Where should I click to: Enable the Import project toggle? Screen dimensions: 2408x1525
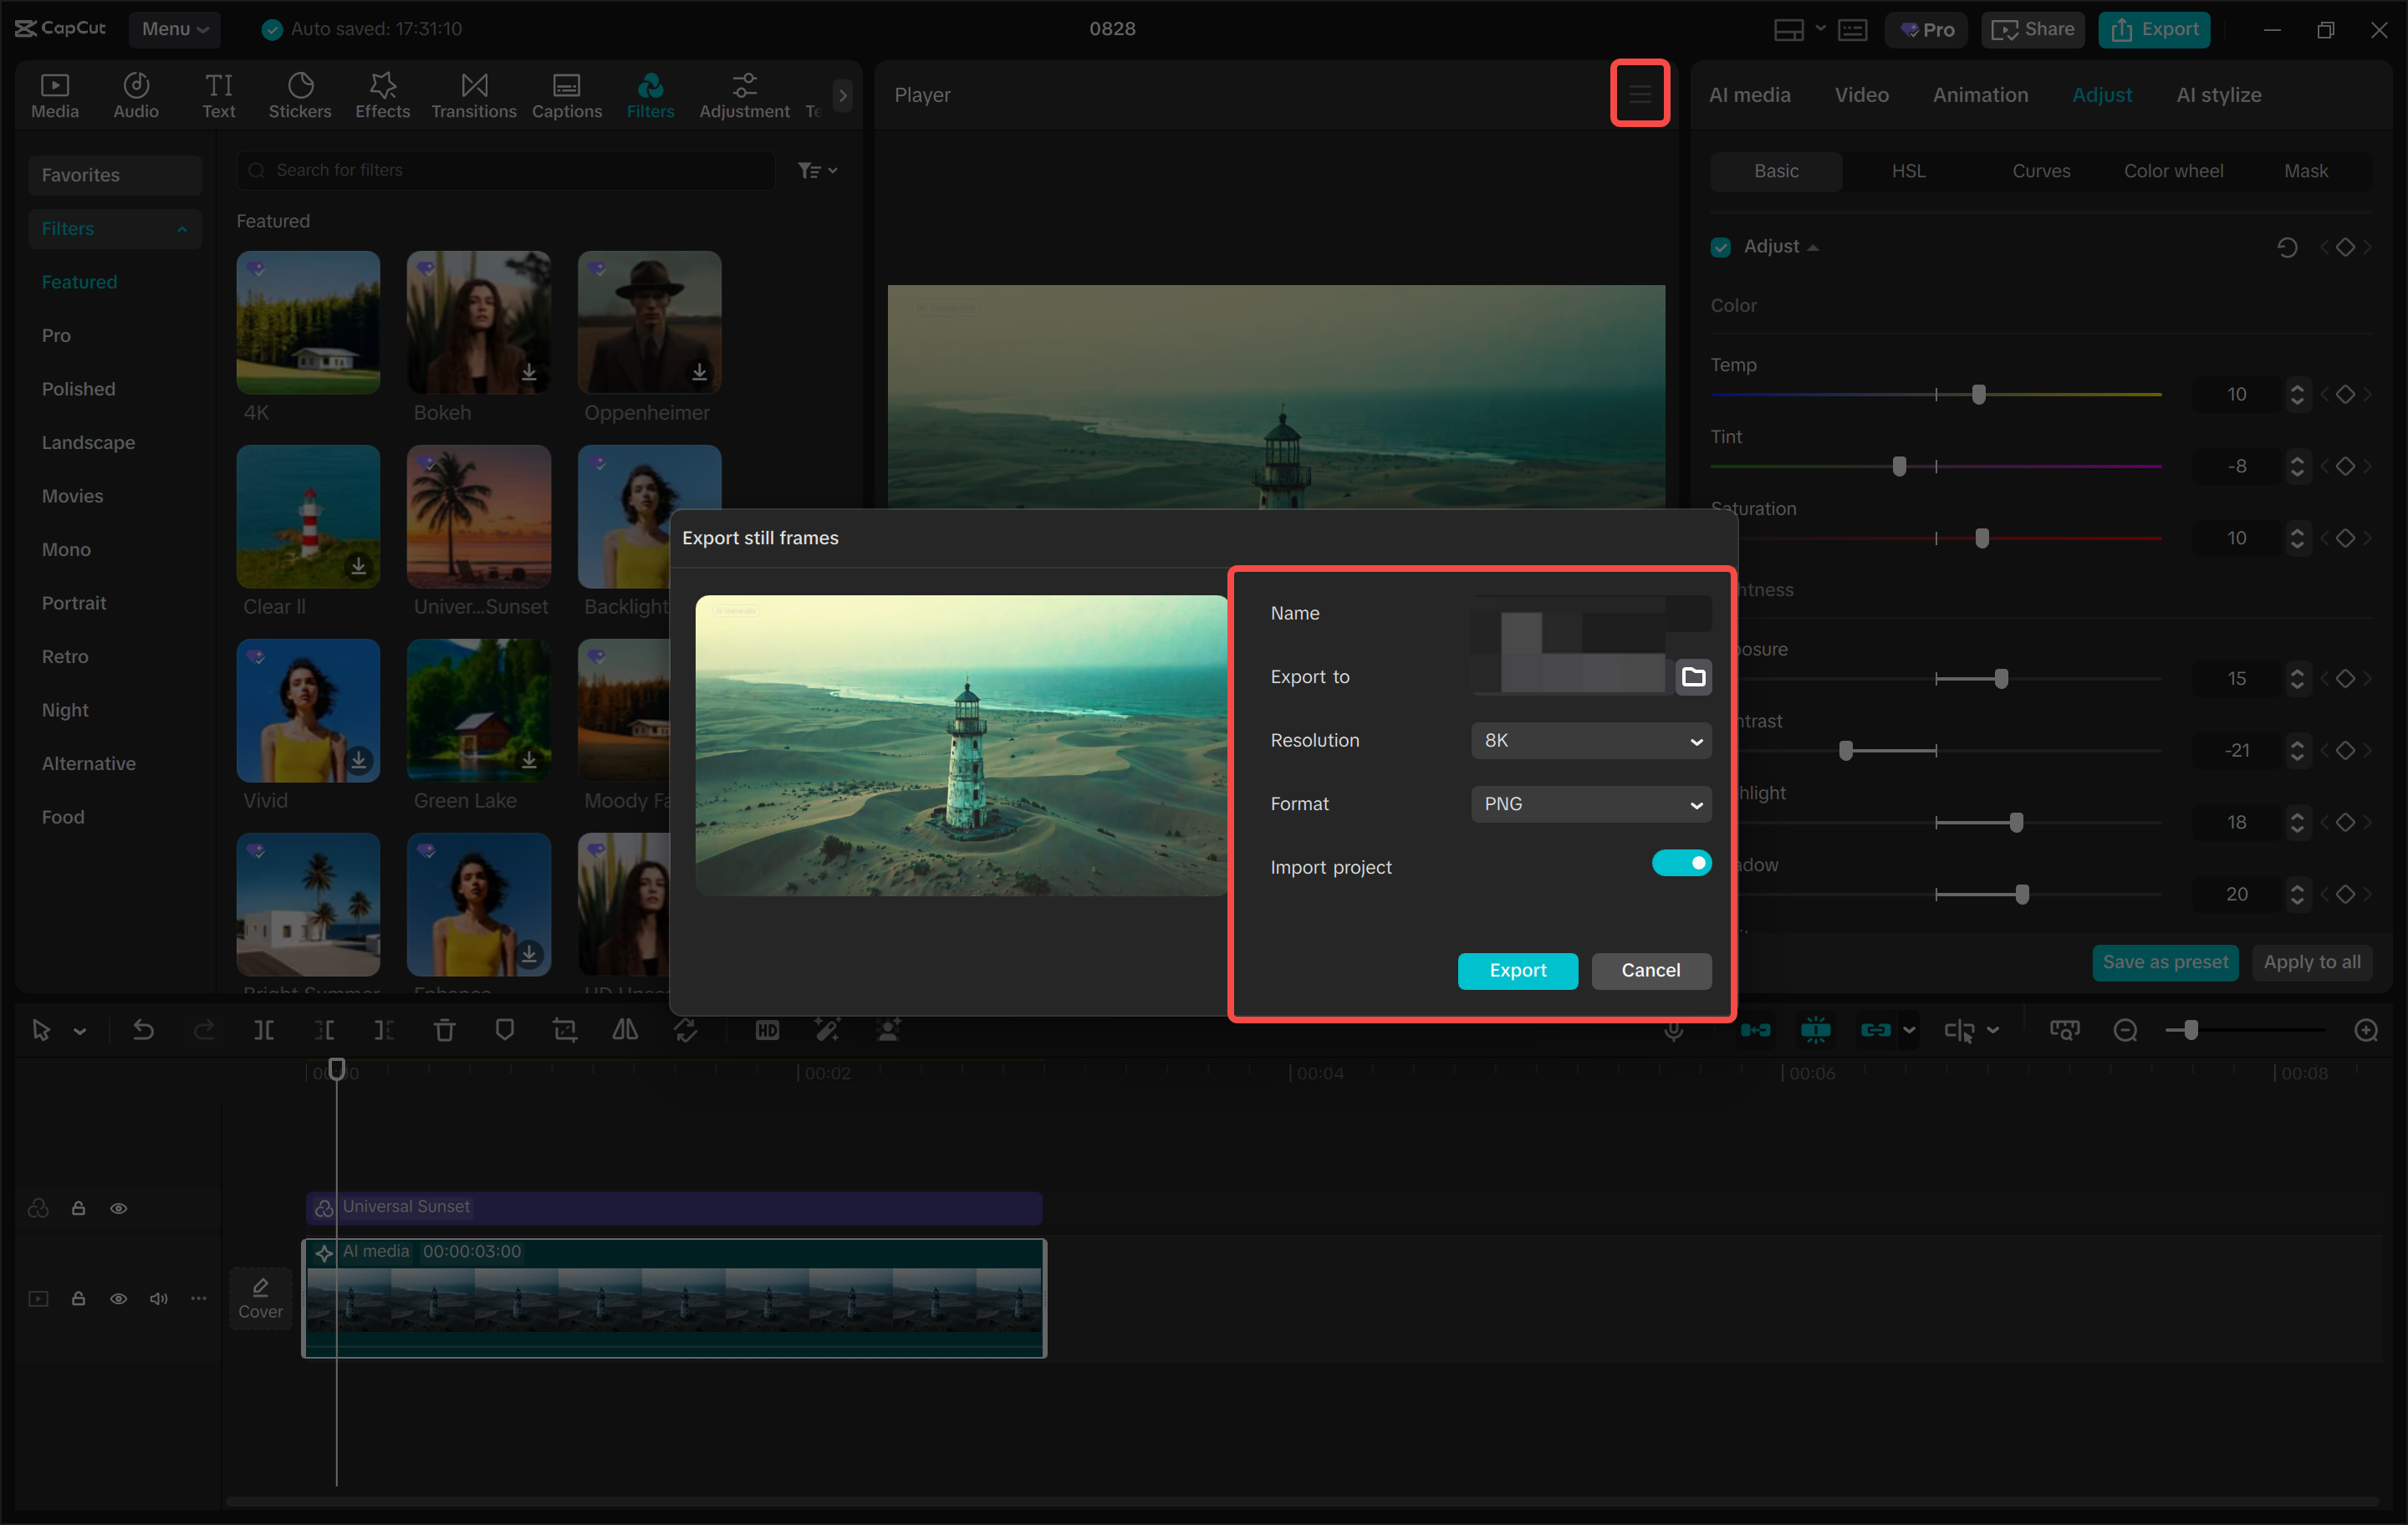pos(1682,862)
